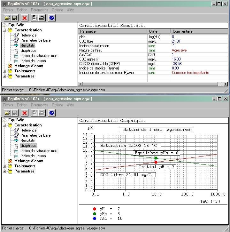Click Graphique axis icon in top window tree
230x232 pixels.
[x=16, y=51]
